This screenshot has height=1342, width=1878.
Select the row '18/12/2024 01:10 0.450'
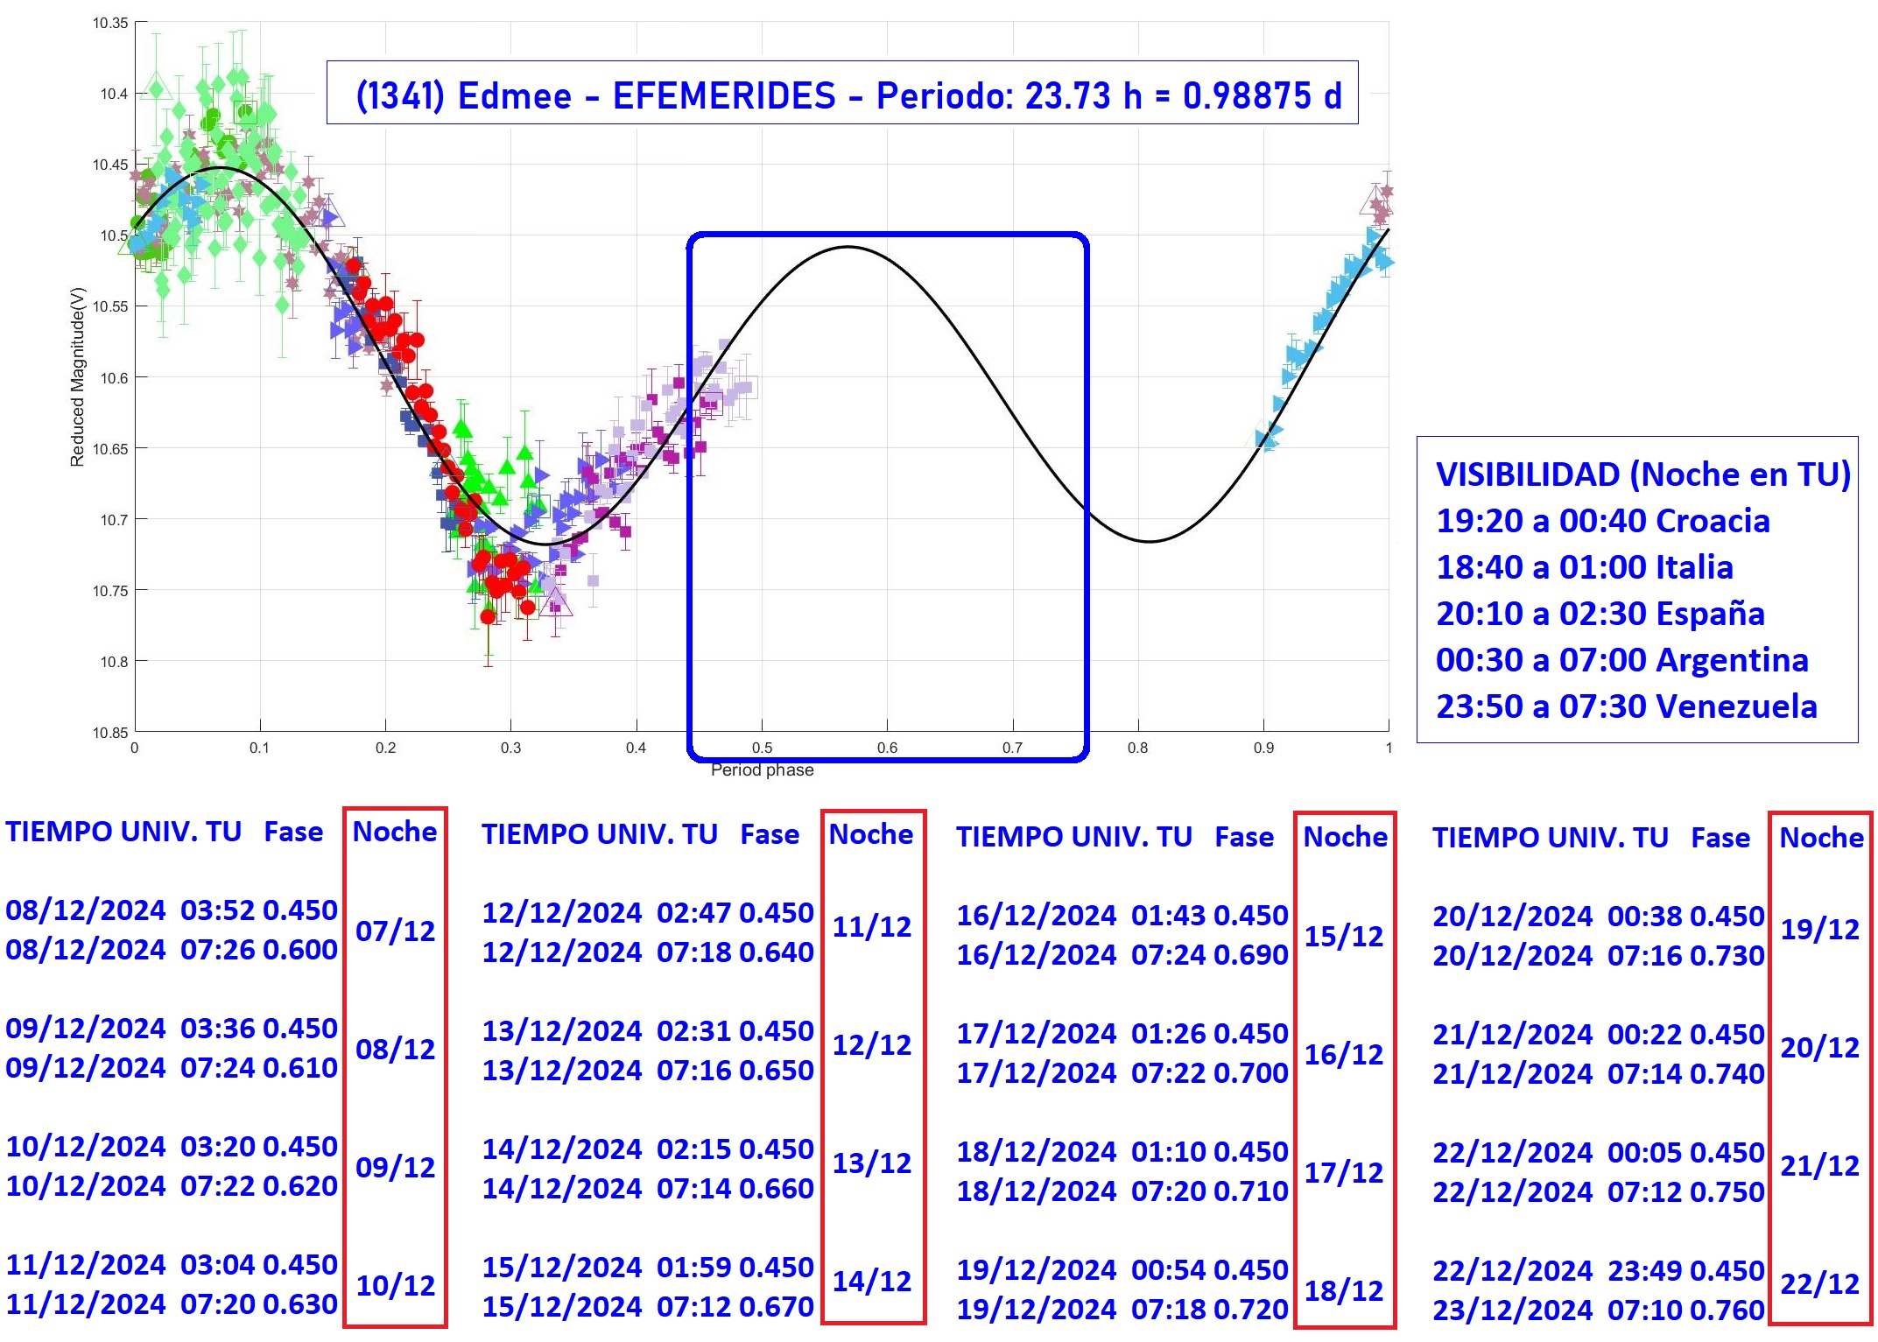[1122, 1152]
